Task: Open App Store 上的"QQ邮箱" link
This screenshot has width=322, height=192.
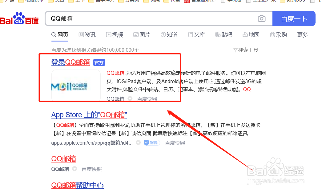Action: tap(89, 115)
